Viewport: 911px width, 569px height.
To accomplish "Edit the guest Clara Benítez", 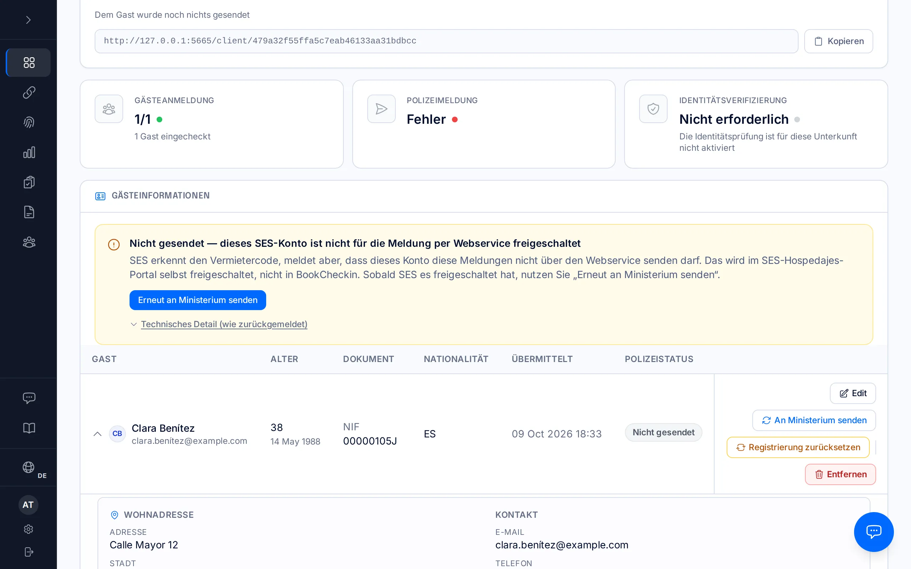I will pos(853,393).
